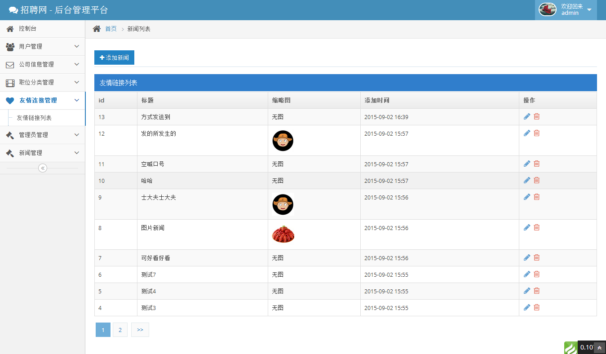Expand the 新闻管理 sidebar menu

point(42,153)
